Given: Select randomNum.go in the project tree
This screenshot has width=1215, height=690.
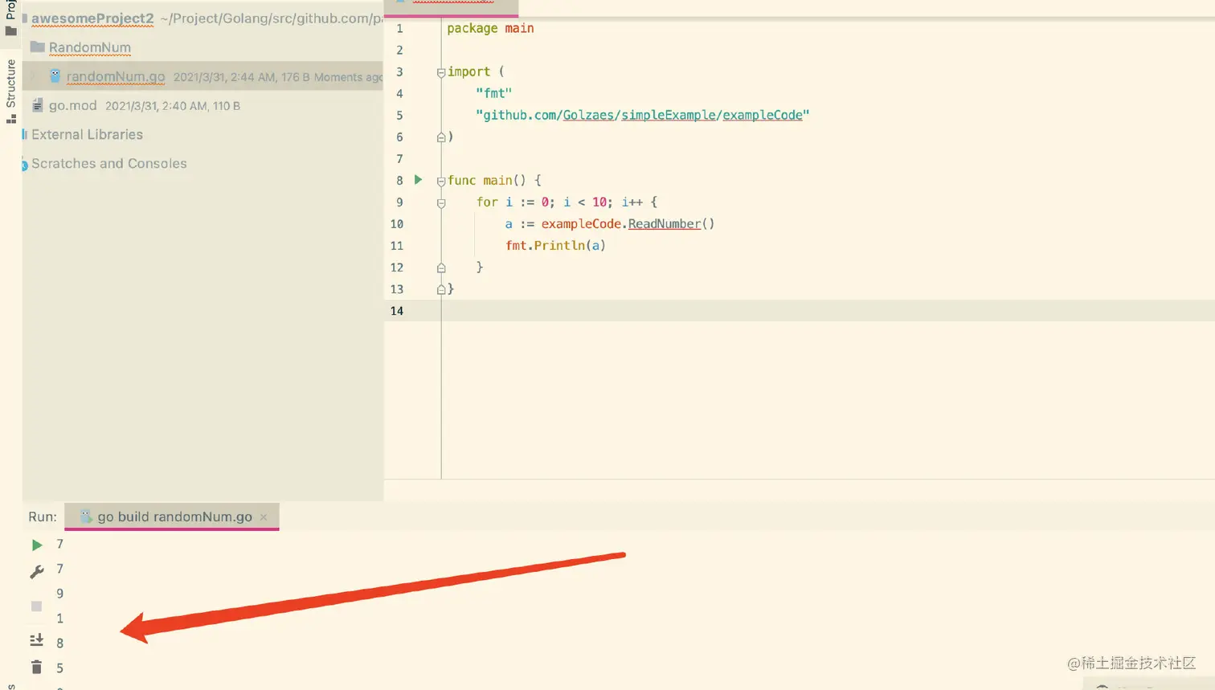Looking at the screenshot, I should click(x=116, y=76).
